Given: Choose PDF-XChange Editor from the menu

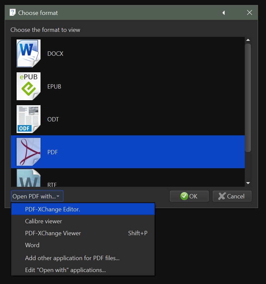Looking at the screenshot, I should click(83, 209).
